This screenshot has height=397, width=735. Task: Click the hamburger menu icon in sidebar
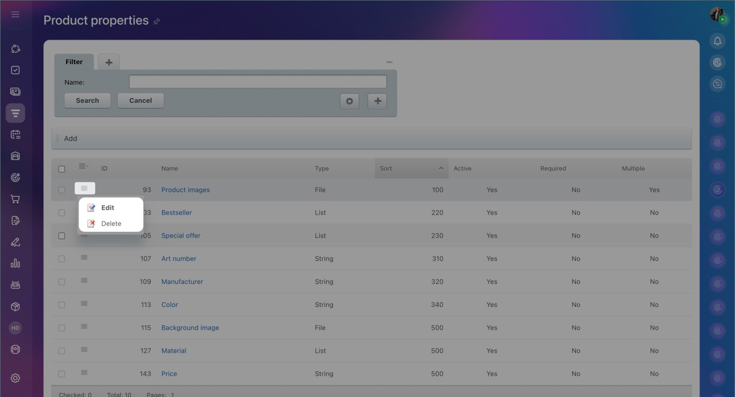pyautogui.click(x=16, y=14)
